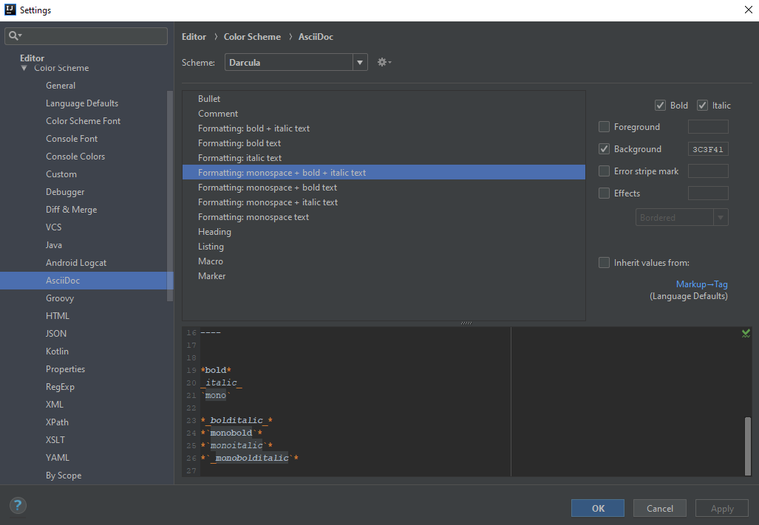This screenshot has height=525, width=759.
Task: Open the scheme actions gear menu
Action: pos(384,62)
